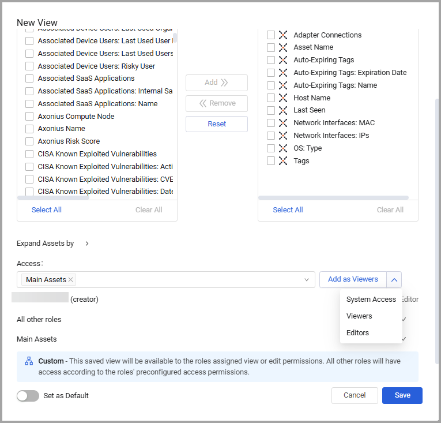Check the Axonius Risk Score checkbox
The width and height of the screenshot is (441, 423).
pos(29,141)
